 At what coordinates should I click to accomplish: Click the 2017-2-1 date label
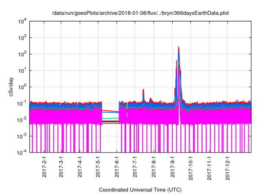point(44,167)
